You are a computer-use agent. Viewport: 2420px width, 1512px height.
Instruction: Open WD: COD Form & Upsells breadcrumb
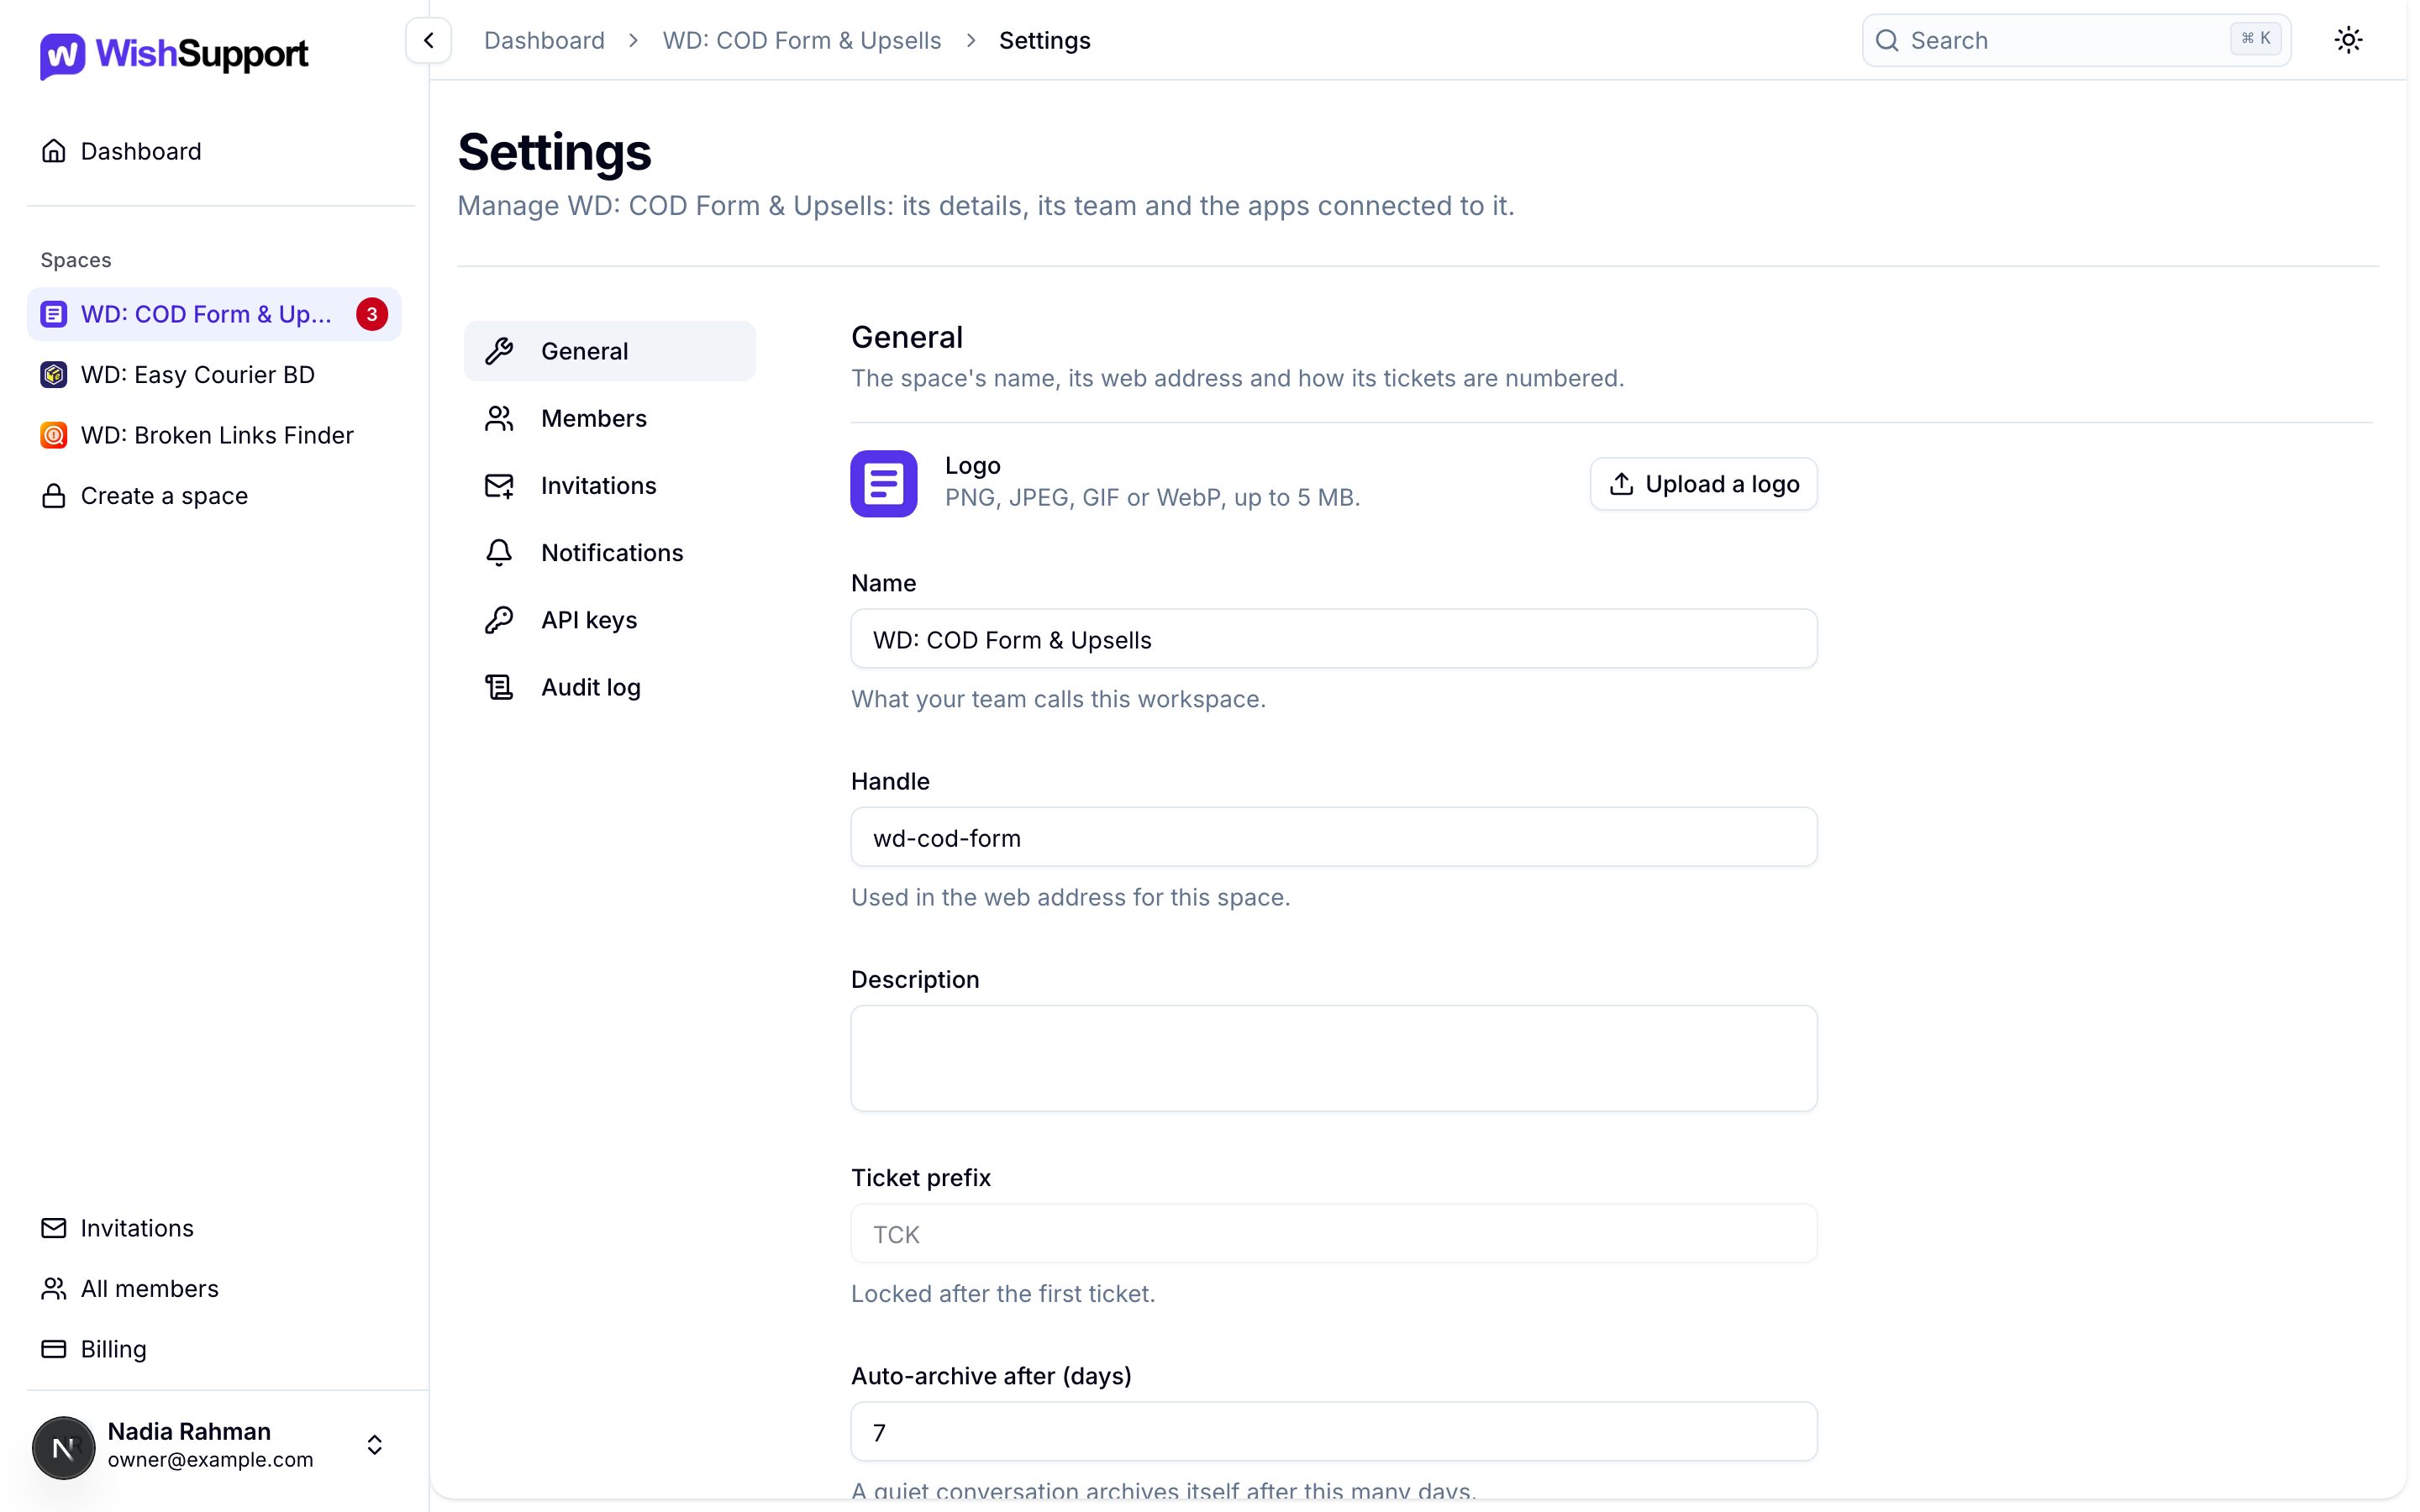point(802,40)
